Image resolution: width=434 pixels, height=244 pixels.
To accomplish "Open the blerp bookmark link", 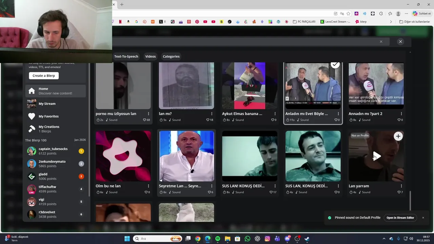I will pos(361,22).
